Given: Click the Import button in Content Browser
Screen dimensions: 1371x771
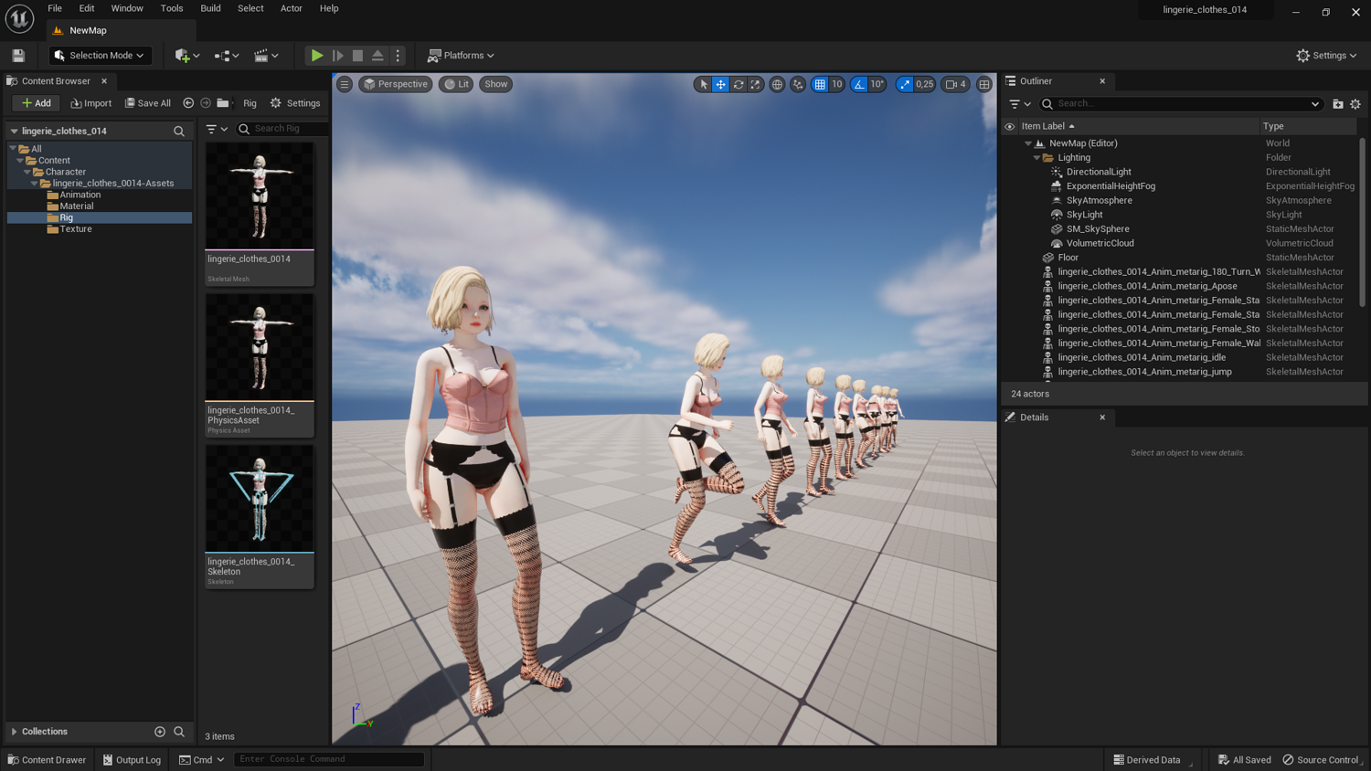Looking at the screenshot, I should pyautogui.click(x=91, y=103).
